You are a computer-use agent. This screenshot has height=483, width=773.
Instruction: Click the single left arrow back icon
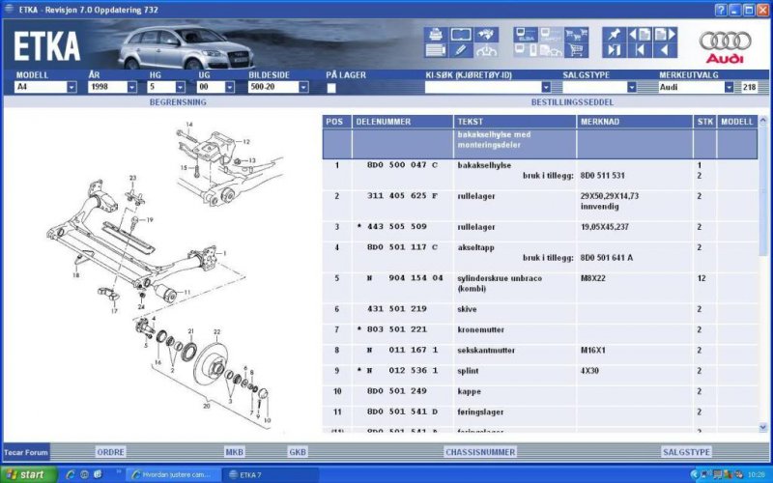tap(665, 50)
